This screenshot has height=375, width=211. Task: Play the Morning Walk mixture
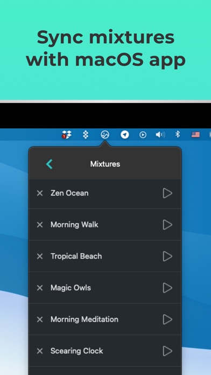point(167,225)
